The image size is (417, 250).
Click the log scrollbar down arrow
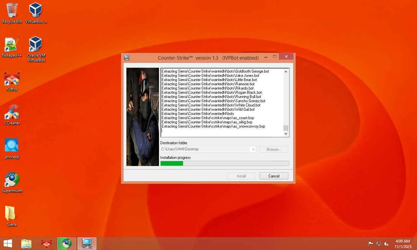(x=286, y=133)
